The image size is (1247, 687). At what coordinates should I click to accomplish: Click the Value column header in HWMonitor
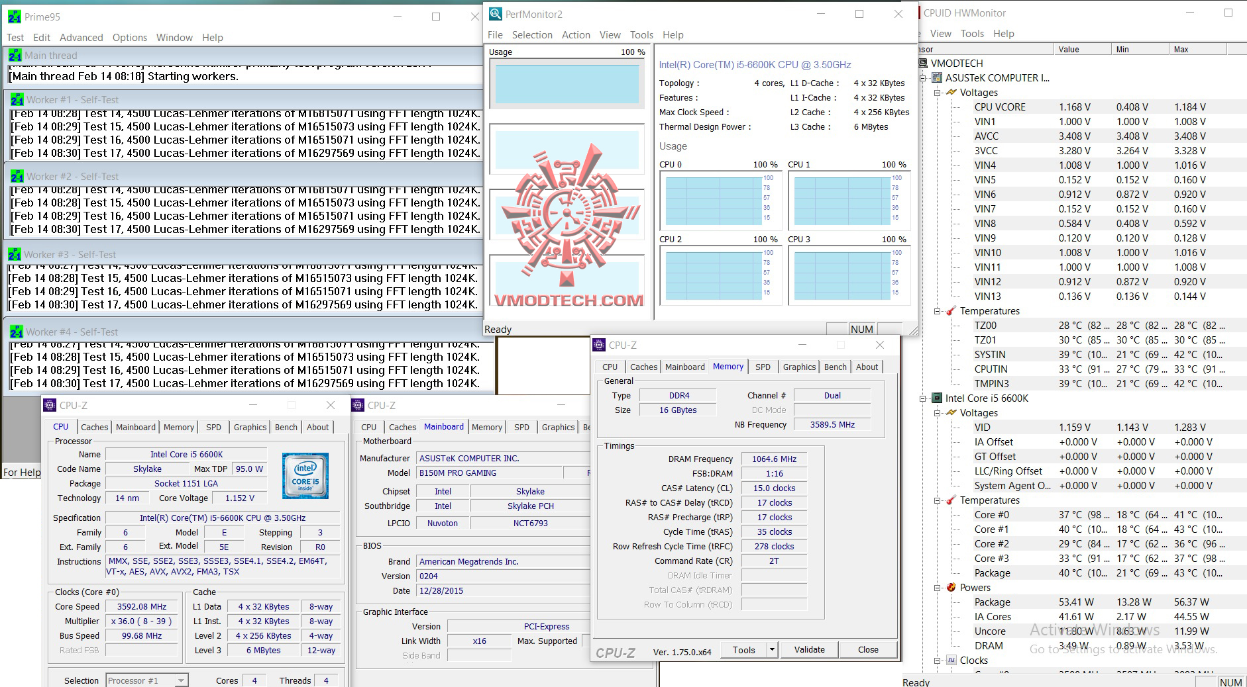pyautogui.click(x=1082, y=49)
